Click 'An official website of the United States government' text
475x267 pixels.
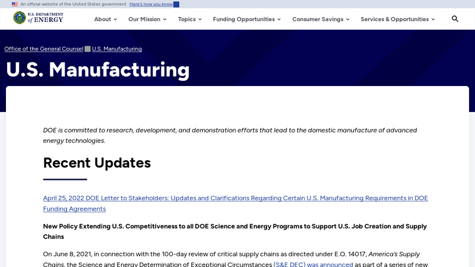(73, 4)
